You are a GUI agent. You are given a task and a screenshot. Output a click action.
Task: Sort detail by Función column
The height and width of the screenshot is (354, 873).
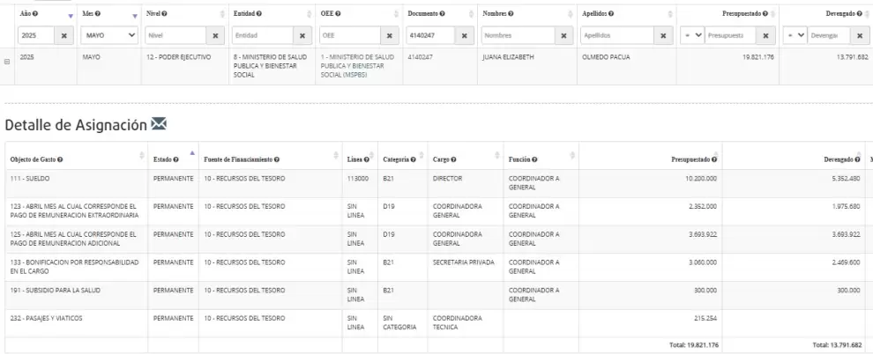[572, 155]
